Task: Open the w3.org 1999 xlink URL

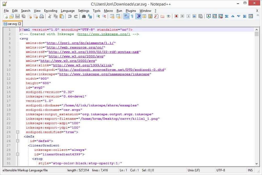Action: point(82,65)
